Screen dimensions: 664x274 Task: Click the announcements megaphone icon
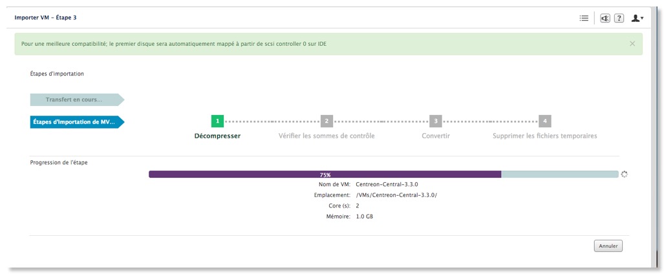click(605, 18)
